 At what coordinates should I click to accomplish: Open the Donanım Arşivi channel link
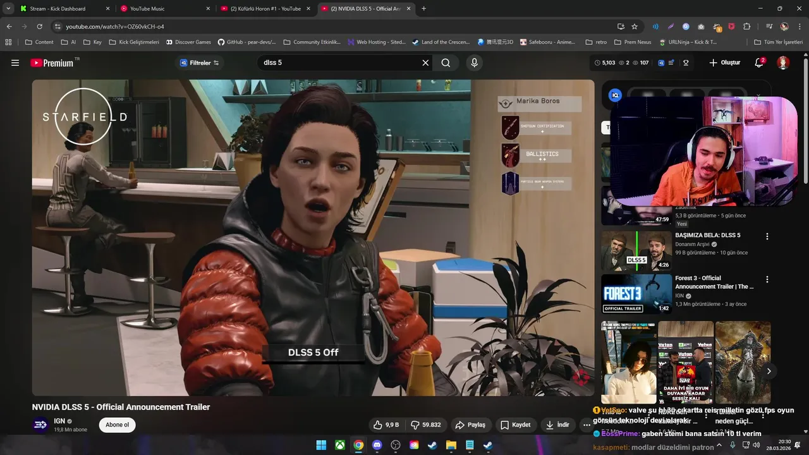[693, 244]
